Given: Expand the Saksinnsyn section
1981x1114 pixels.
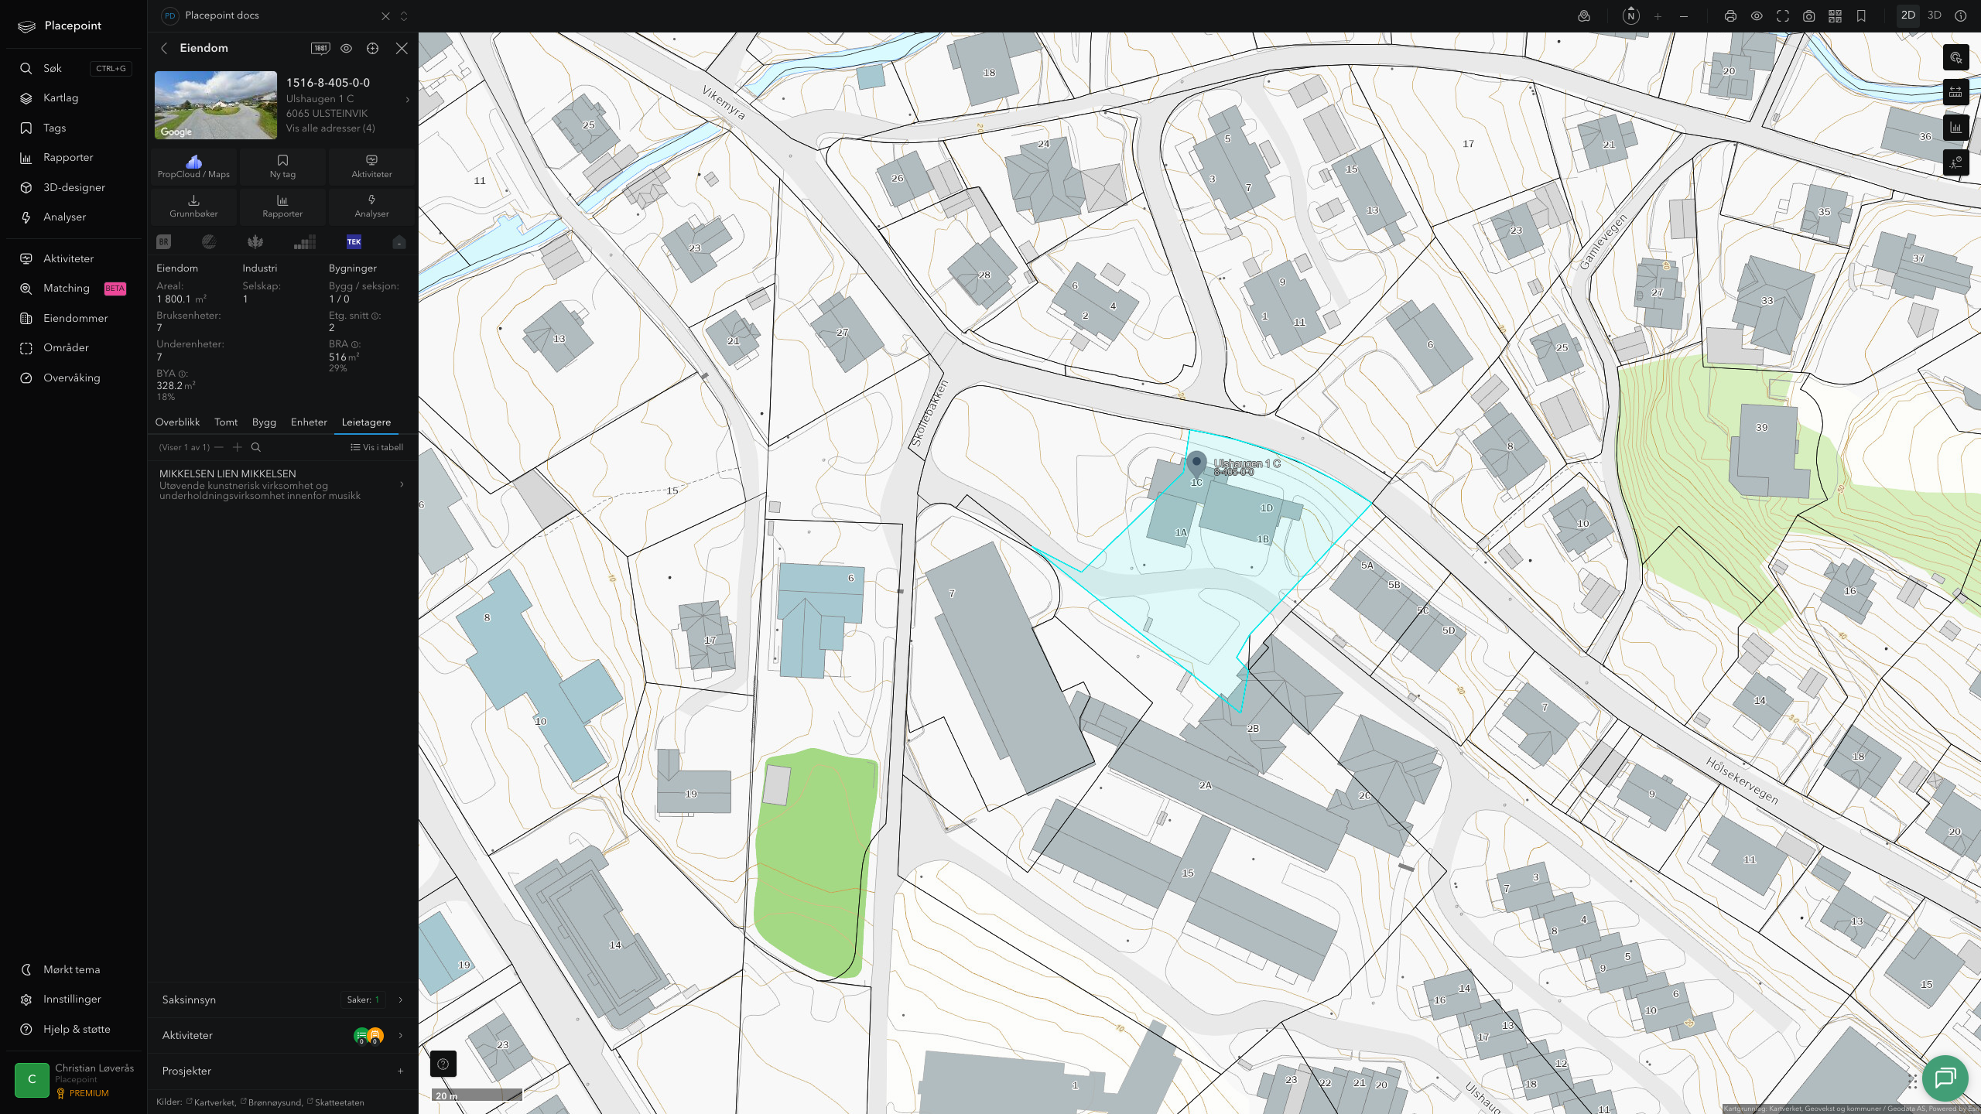Looking at the screenshot, I should coord(282,1000).
